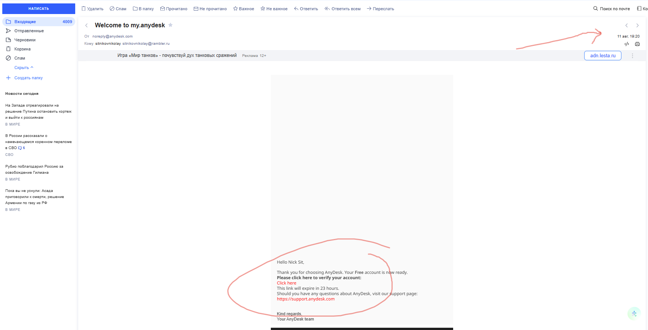The width and height of the screenshot is (648, 330).
Task: Open the comments count on СВО news
Action: [22, 148]
